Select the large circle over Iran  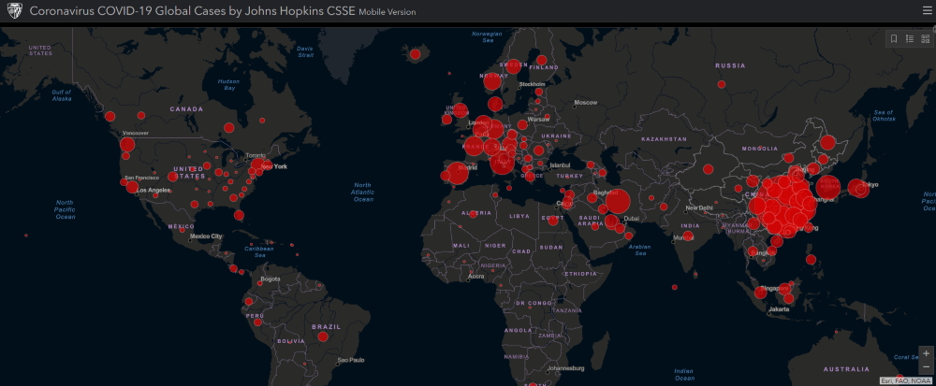(x=617, y=202)
